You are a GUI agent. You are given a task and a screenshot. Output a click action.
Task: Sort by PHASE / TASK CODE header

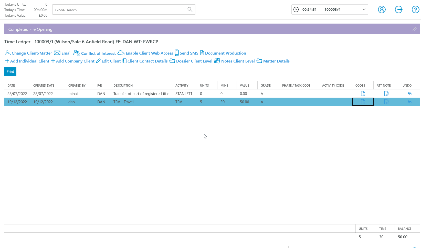coord(299,85)
